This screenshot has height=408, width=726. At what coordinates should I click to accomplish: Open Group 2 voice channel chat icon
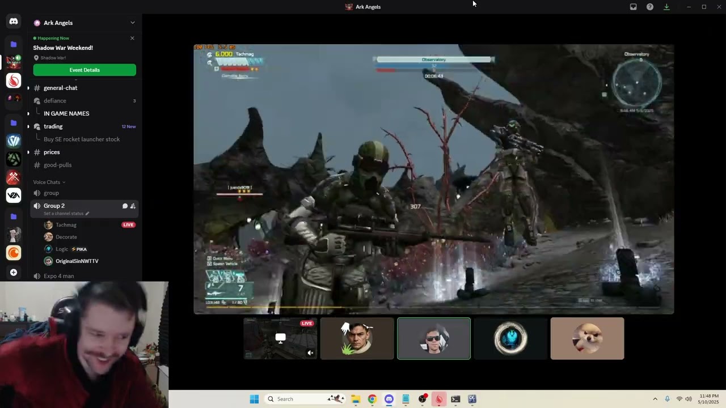coord(125,206)
